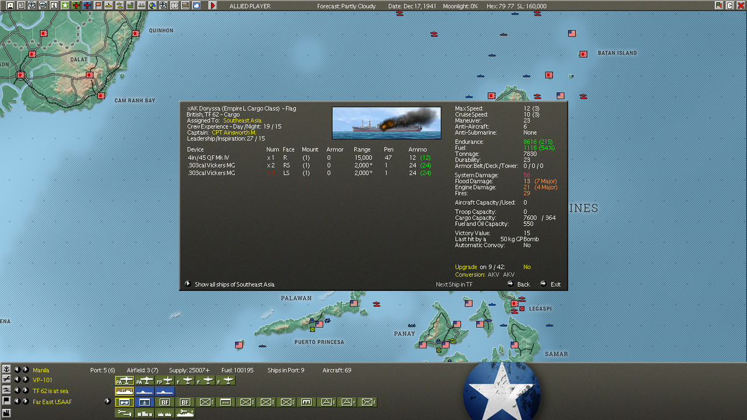Open the 'VP-101' unit link
The height and width of the screenshot is (420, 747).
pyautogui.click(x=43, y=380)
